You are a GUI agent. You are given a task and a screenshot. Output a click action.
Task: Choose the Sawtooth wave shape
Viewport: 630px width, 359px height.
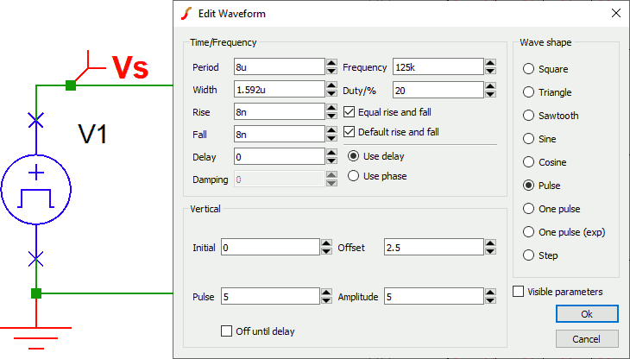pyautogui.click(x=528, y=116)
